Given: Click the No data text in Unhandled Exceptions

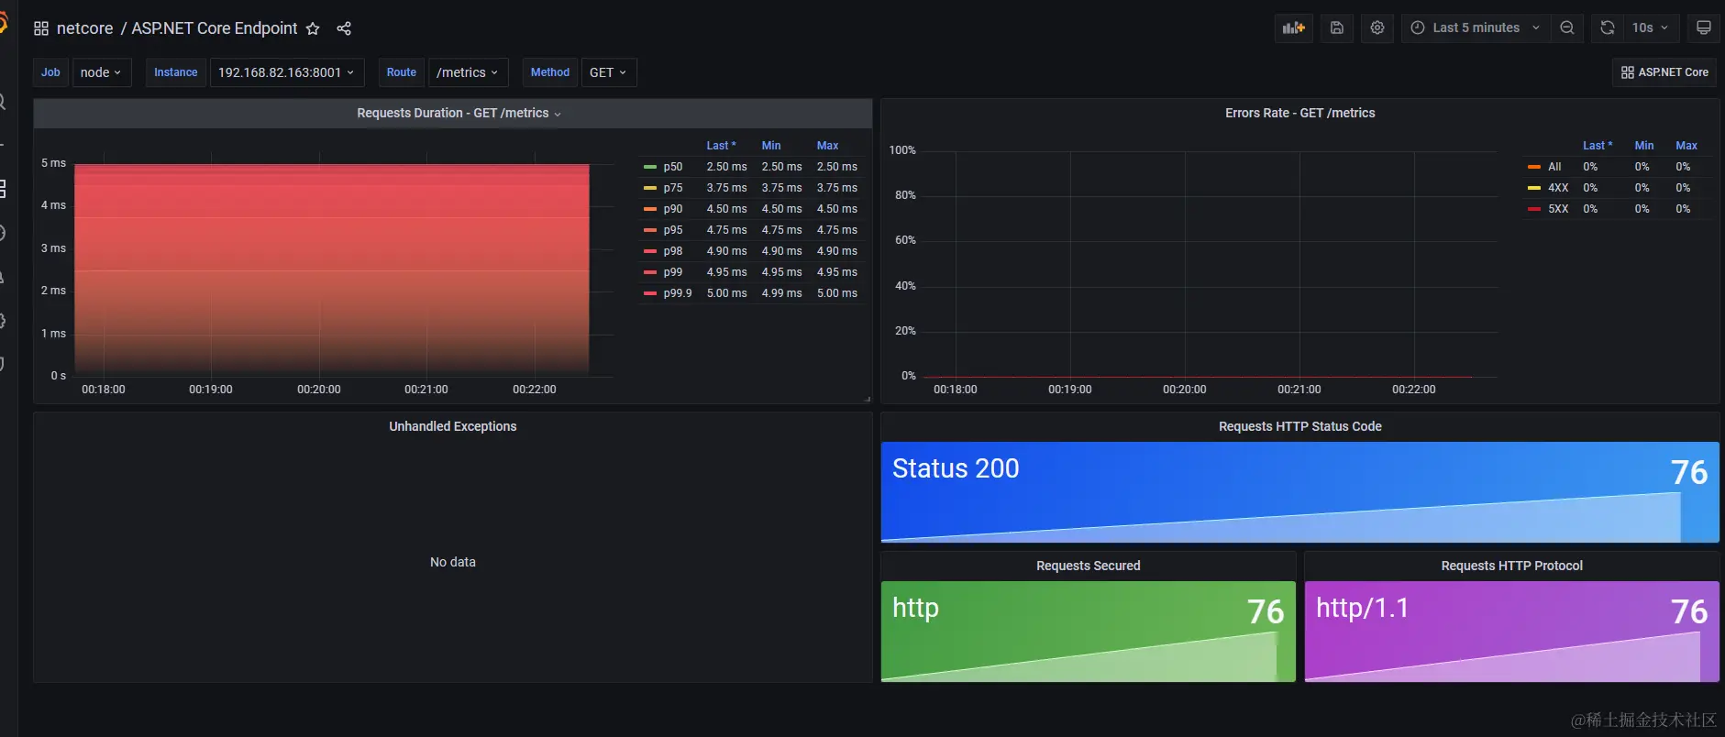Looking at the screenshot, I should (x=452, y=562).
